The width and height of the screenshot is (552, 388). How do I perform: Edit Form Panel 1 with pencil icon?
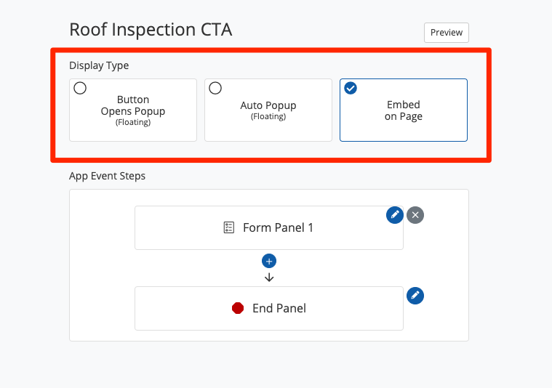[394, 214]
